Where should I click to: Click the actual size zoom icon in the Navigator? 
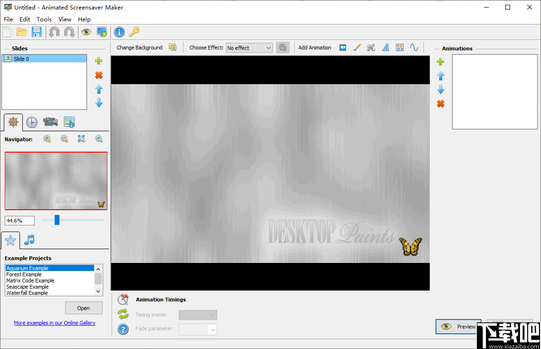(99, 139)
